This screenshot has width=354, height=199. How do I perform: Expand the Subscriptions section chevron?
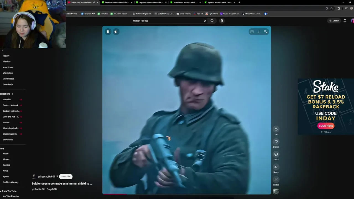point(12,94)
